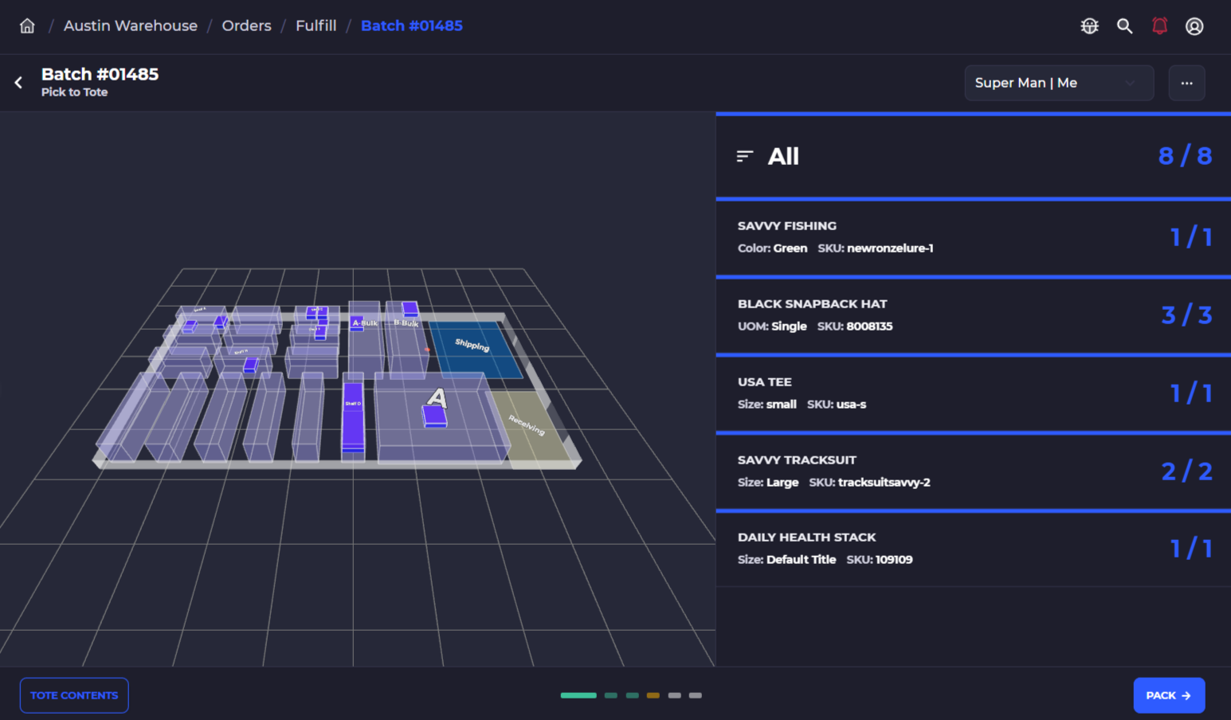Select the highlighted bin in zone A

point(435,417)
